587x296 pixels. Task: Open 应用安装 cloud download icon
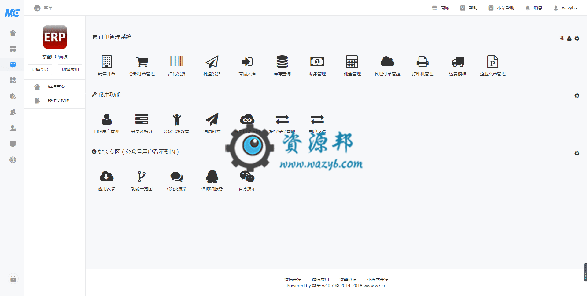point(107,177)
